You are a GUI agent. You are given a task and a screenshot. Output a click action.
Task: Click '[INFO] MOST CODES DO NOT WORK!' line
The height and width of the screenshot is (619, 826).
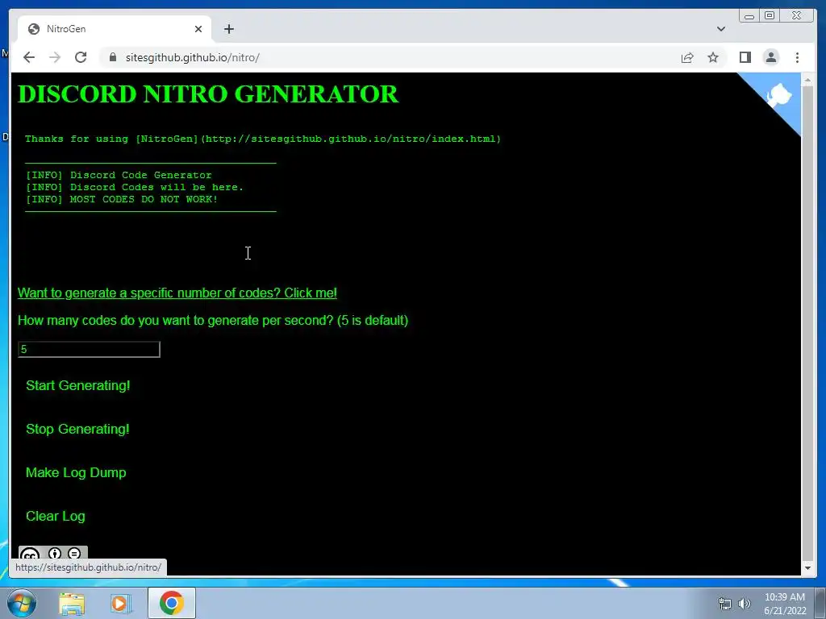click(x=122, y=200)
